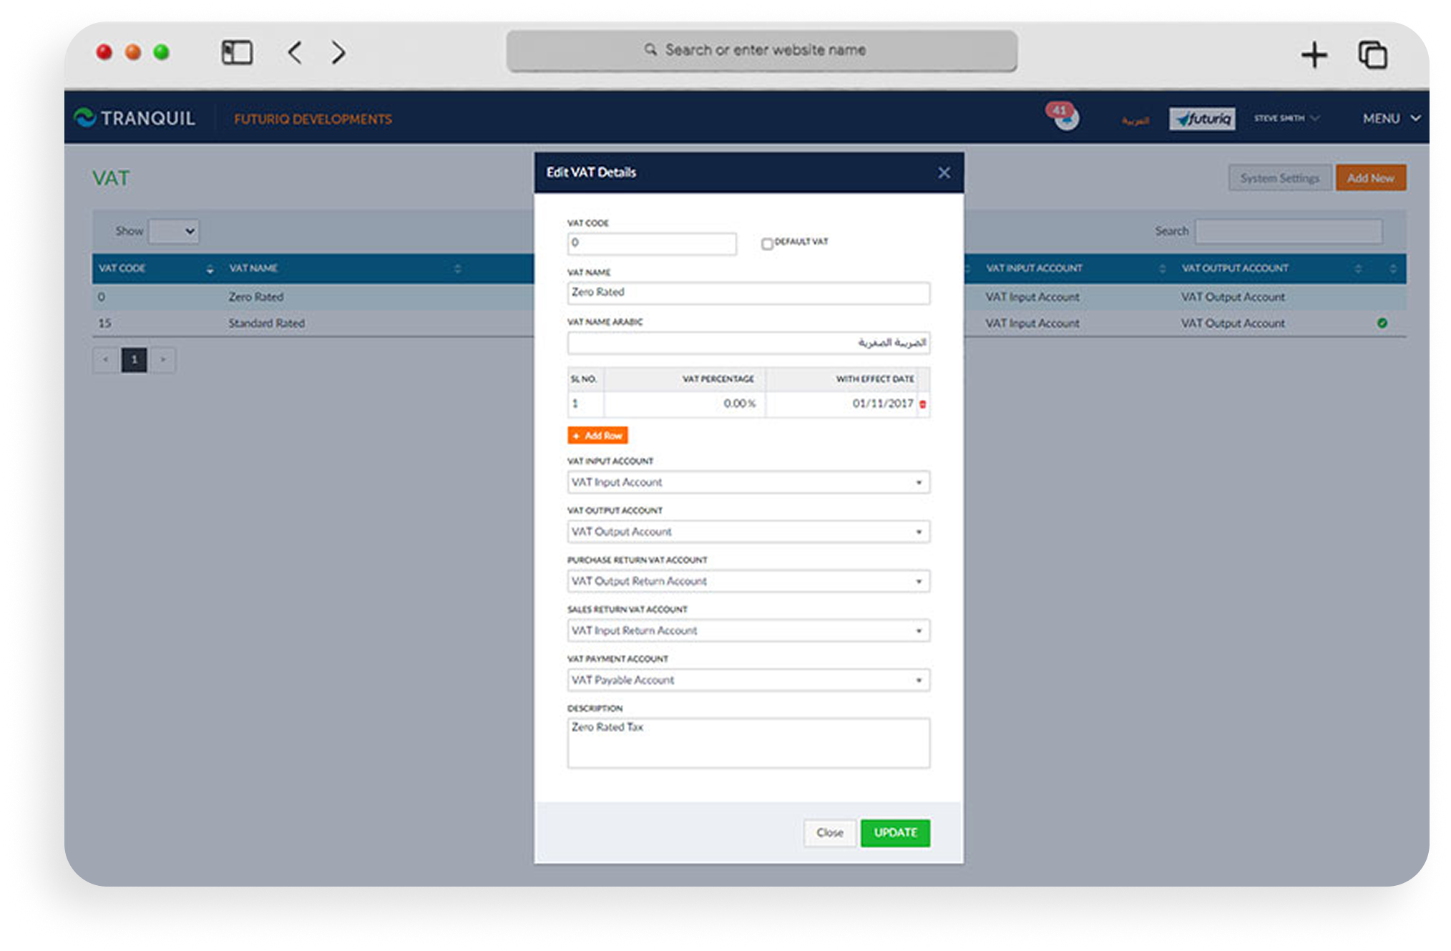Image resolution: width=1451 pixels, height=951 pixels.
Task: Show the tab overview icon
Action: coord(1372,54)
